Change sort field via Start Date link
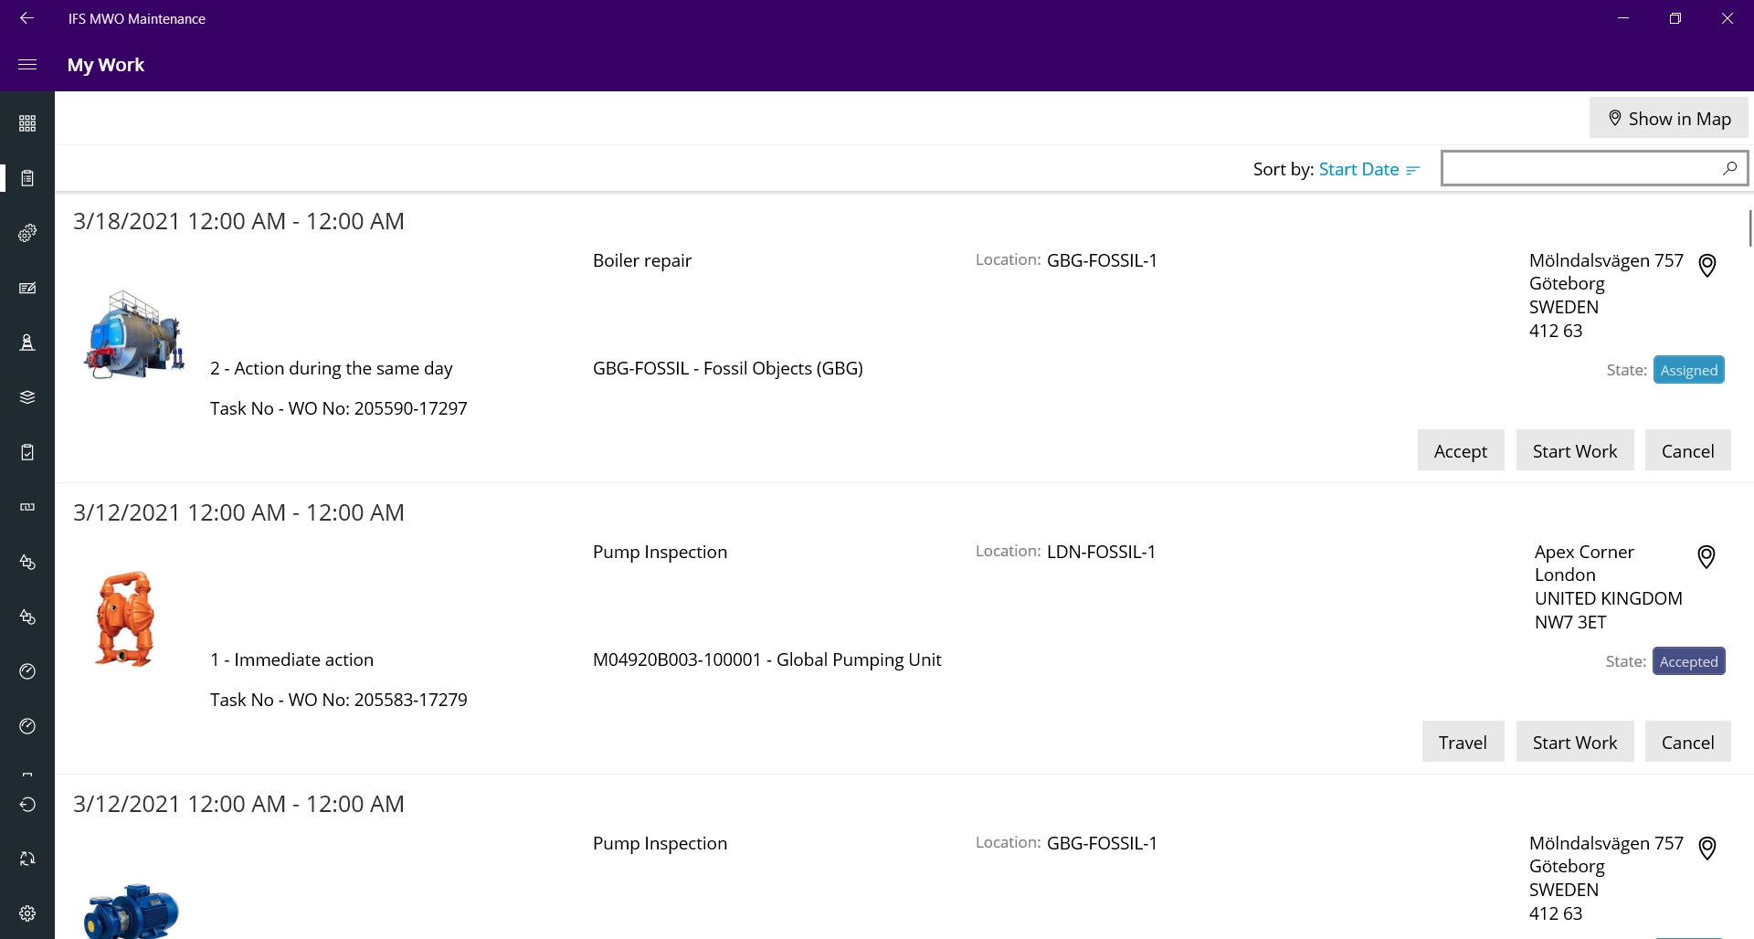 pos(1358,169)
